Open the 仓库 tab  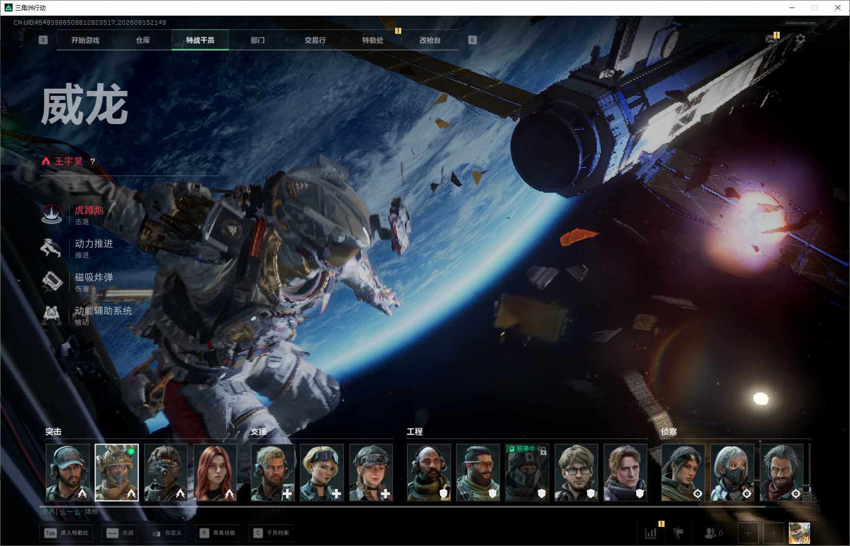pos(143,40)
